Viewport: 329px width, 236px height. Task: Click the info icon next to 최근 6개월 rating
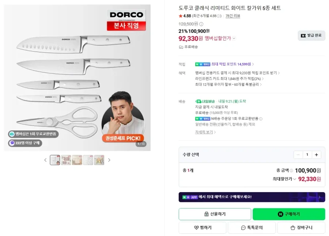coord(219,16)
